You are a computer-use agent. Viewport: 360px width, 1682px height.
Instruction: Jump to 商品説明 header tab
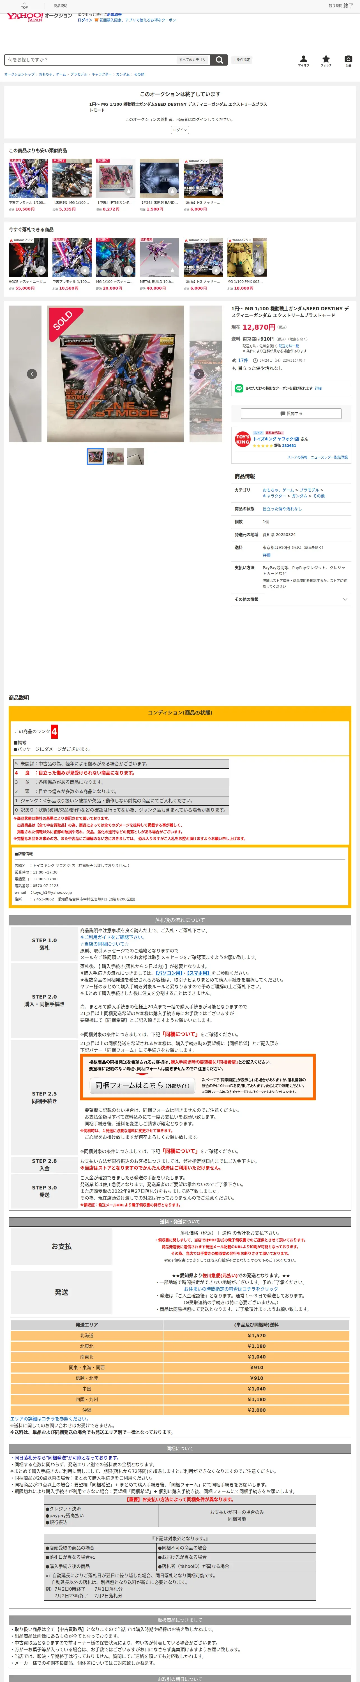(60, 5)
